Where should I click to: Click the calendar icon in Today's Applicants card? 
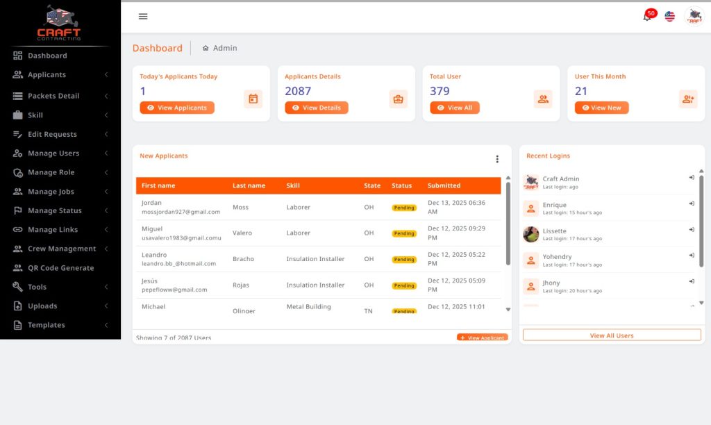point(253,99)
